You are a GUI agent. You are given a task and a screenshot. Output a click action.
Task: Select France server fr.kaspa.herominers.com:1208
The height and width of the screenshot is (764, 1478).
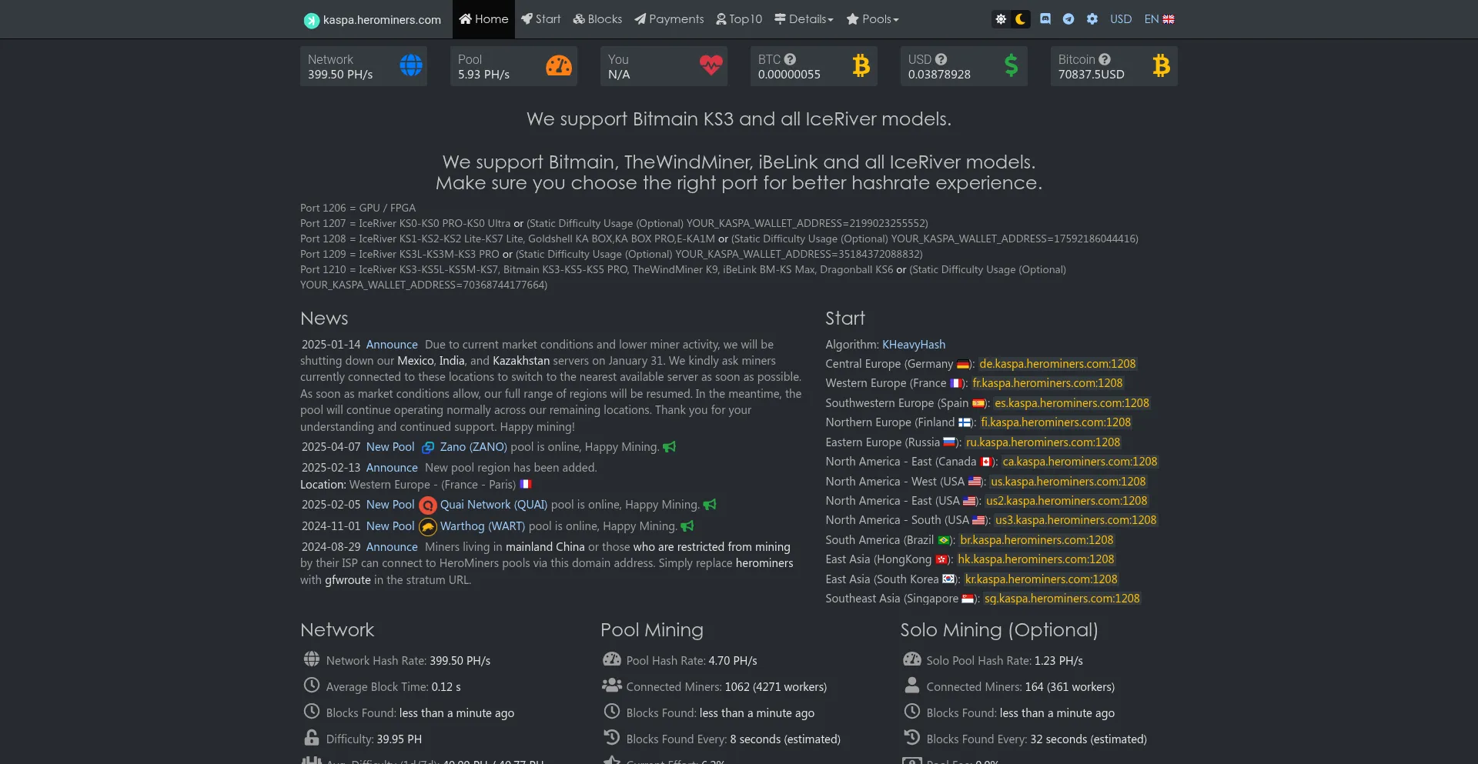coord(1048,383)
